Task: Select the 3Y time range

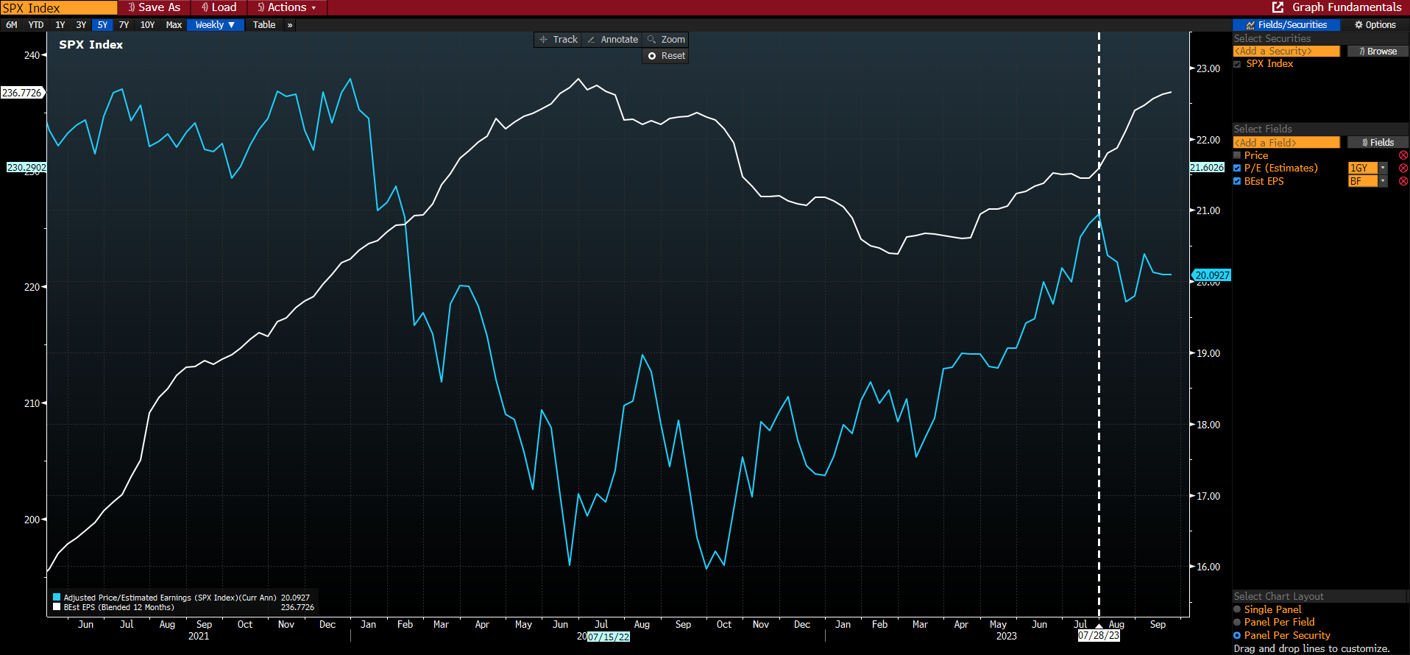Action: click(x=81, y=25)
